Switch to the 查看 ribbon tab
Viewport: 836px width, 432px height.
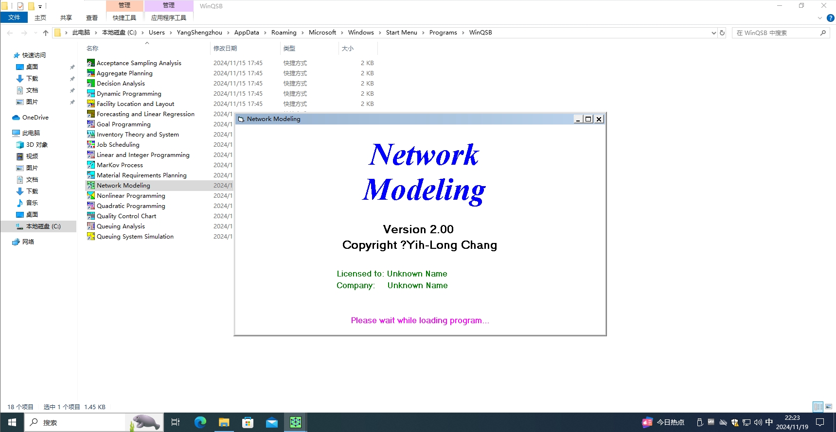tap(91, 17)
